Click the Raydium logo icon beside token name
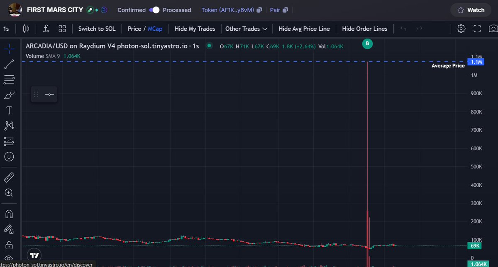Viewport: 498px width, 267px height. 105,10
